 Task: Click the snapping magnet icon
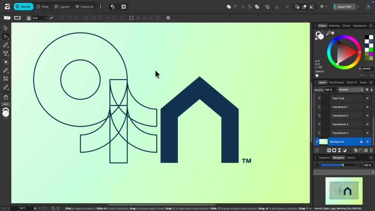pyautogui.click(x=322, y=7)
